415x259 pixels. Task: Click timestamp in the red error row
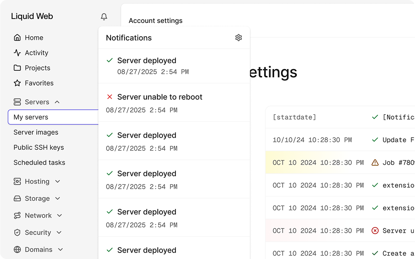tap(318, 231)
